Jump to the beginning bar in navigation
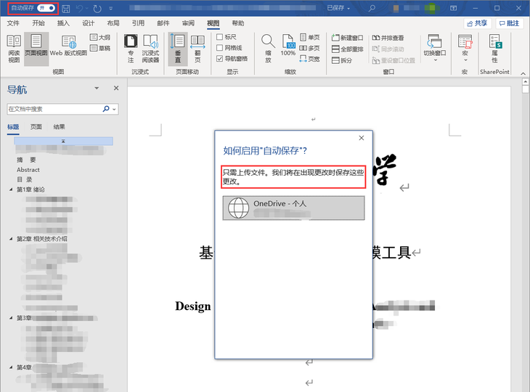This screenshot has width=530, height=392. (64, 141)
